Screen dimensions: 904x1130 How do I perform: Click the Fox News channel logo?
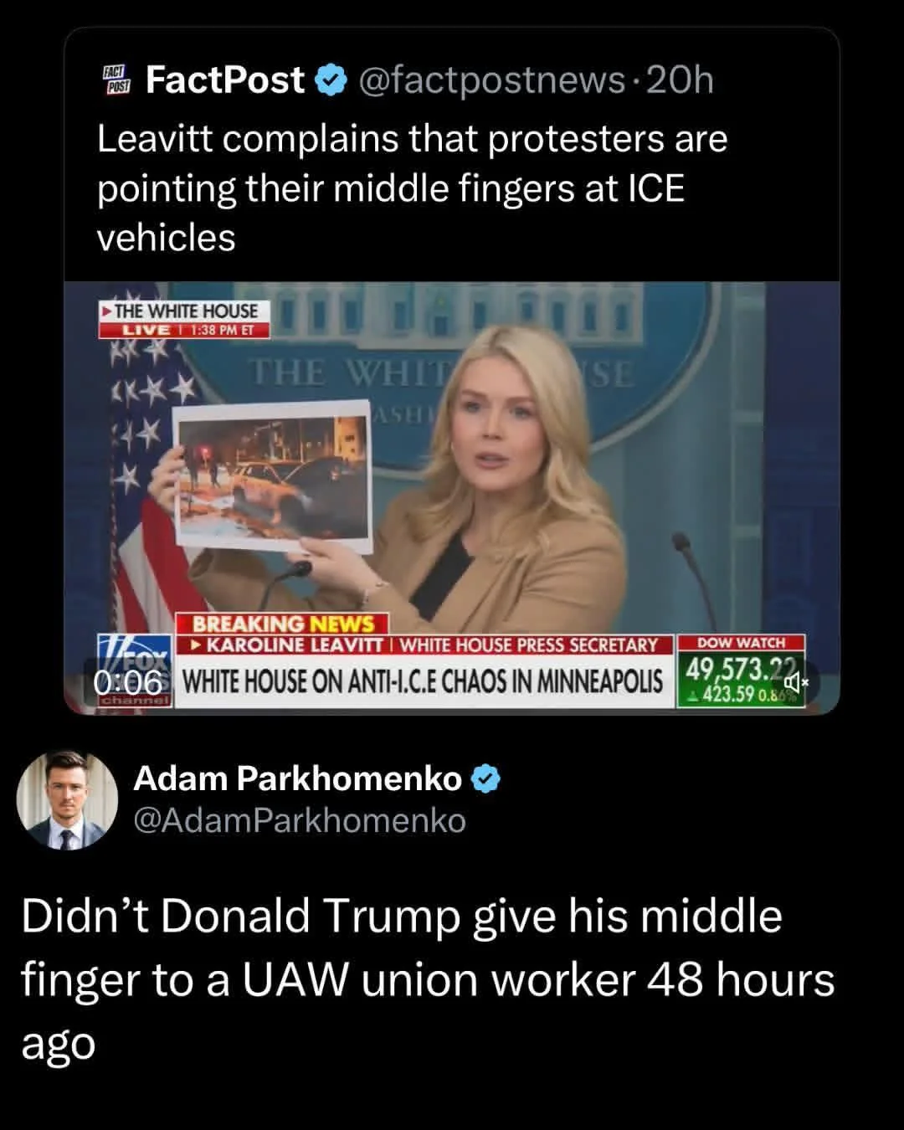tap(134, 670)
